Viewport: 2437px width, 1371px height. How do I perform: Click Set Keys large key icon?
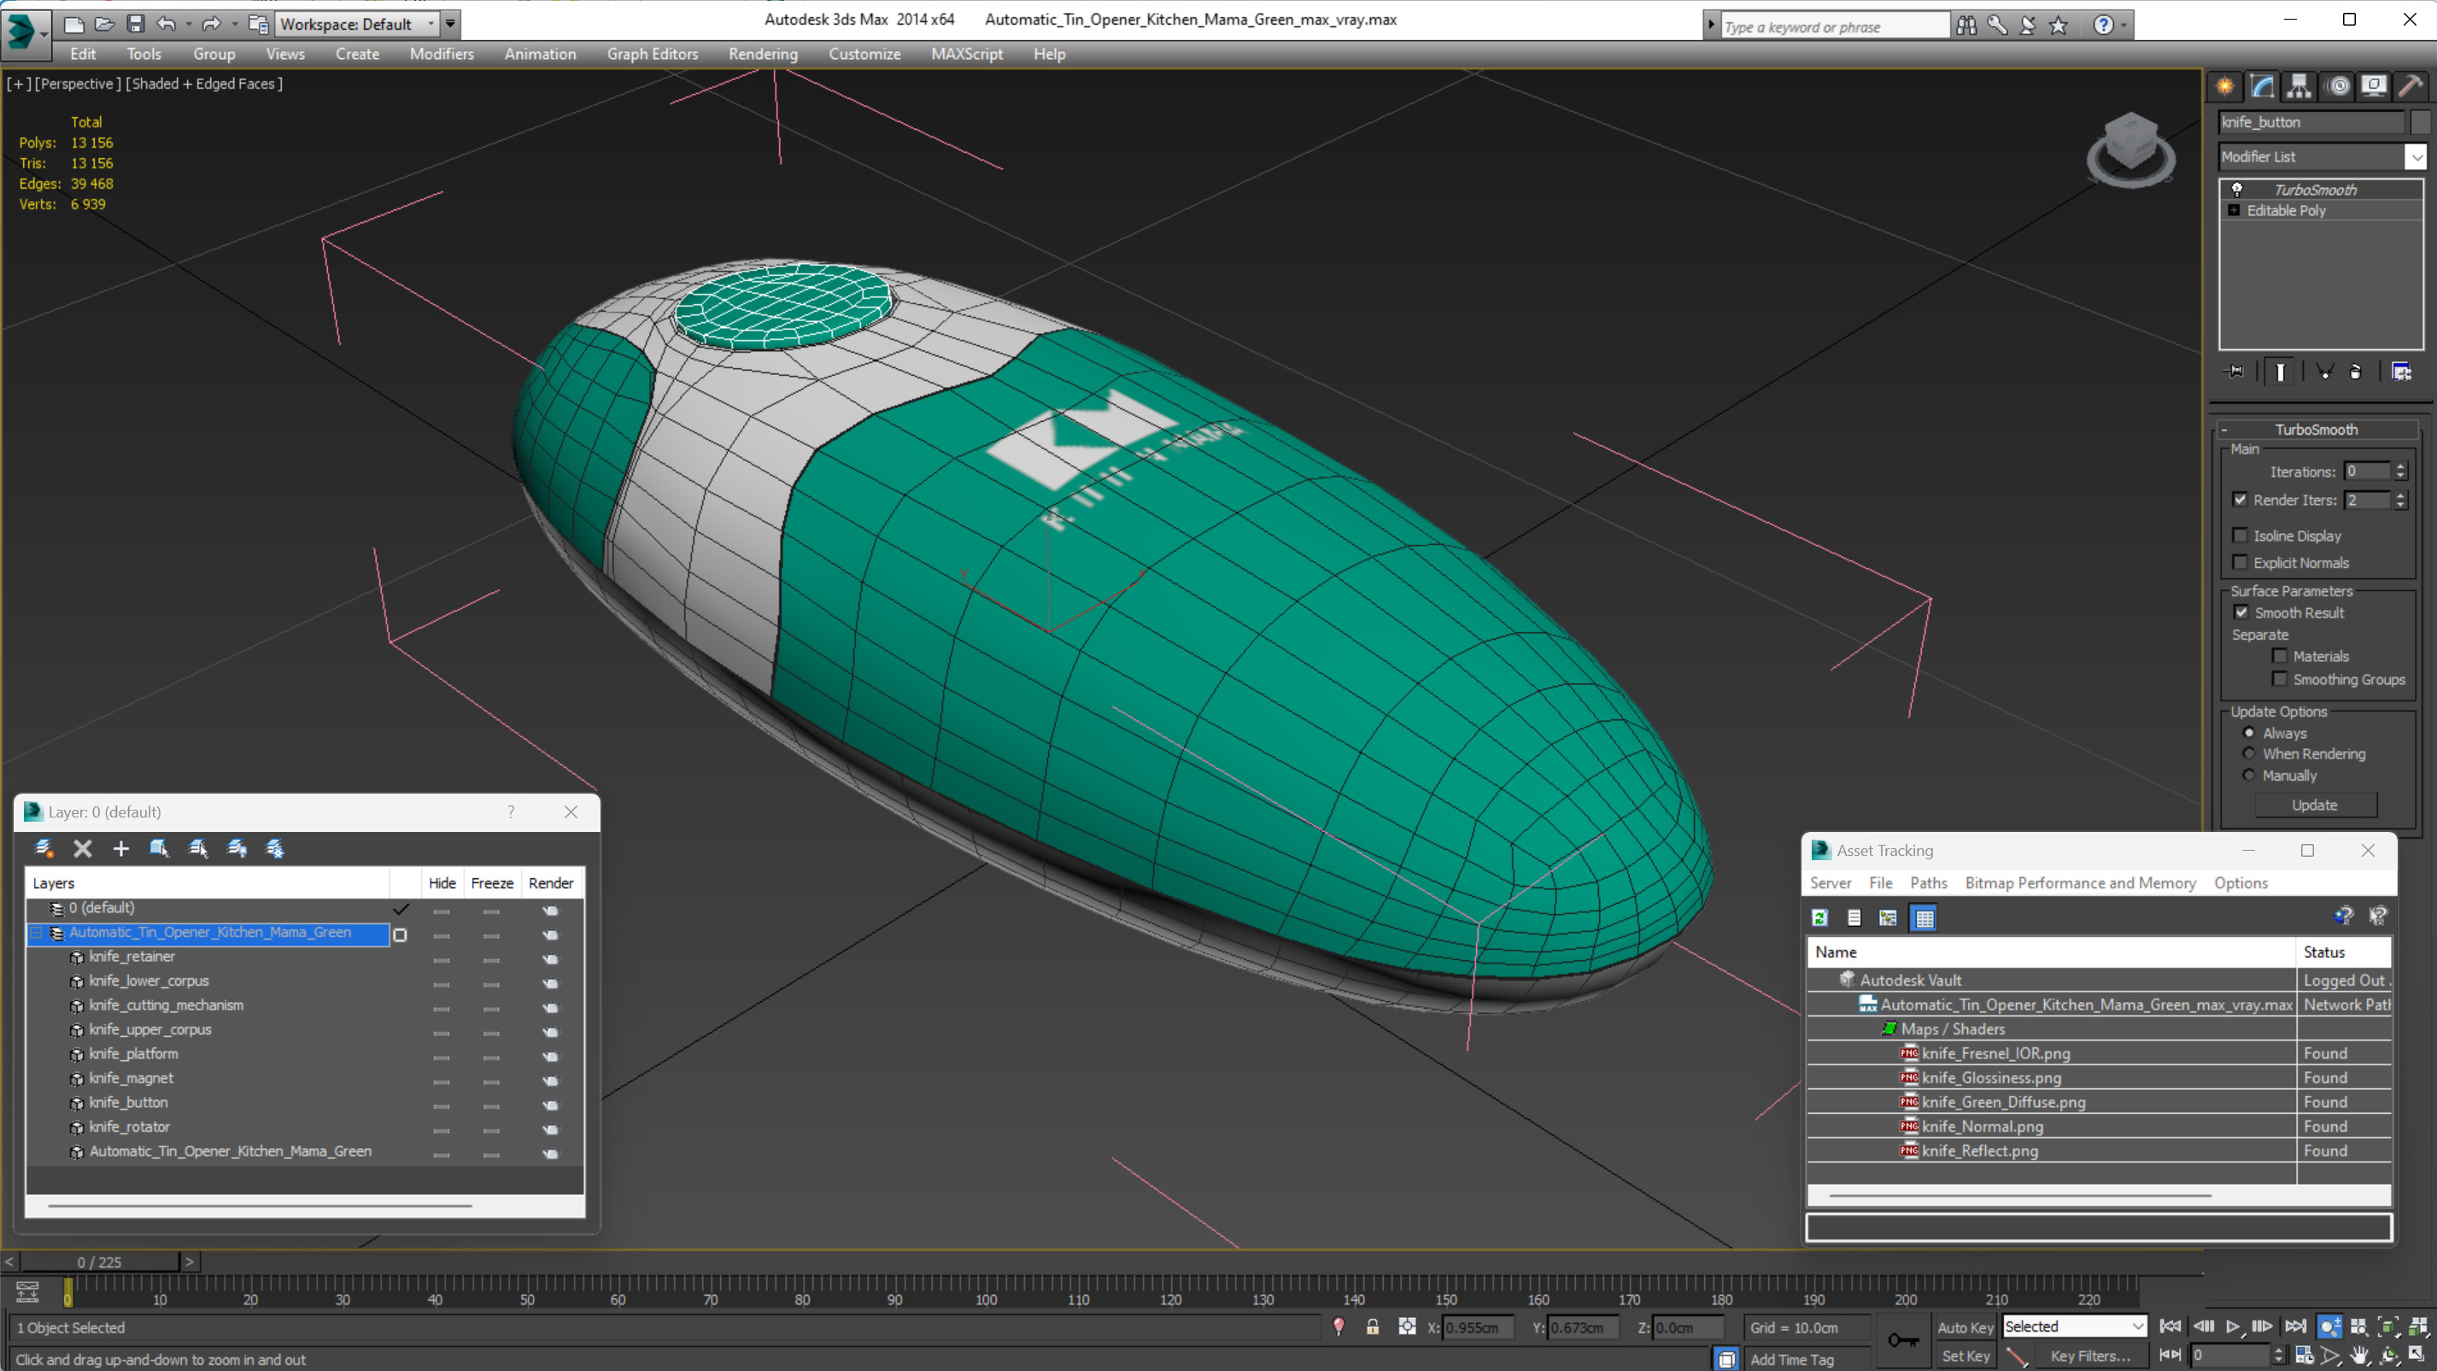tap(1902, 1341)
